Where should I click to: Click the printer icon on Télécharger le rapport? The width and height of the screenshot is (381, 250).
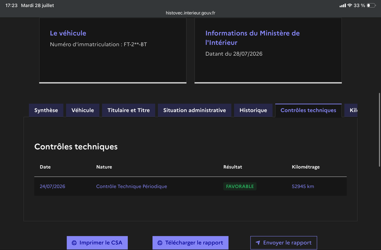160,243
